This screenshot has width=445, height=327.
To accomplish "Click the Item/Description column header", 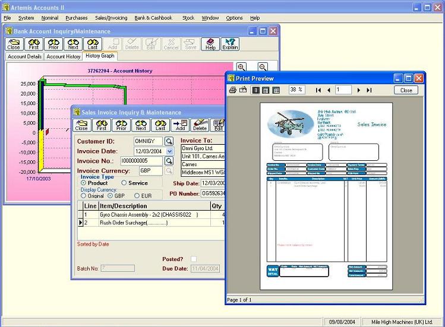I will click(154, 206).
